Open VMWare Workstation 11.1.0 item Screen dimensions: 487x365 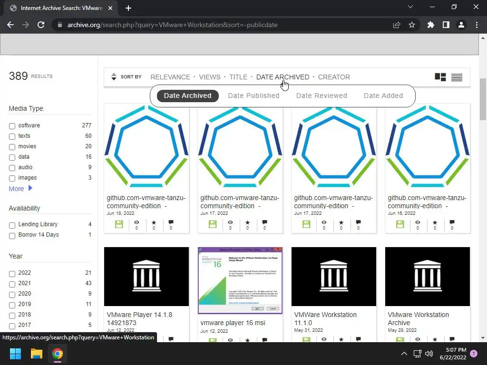point(325,319)
